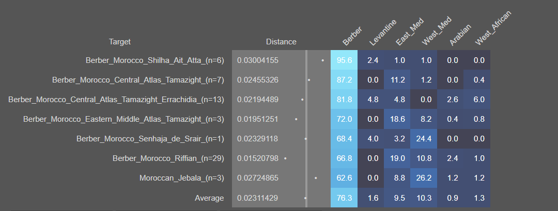Click the distance dot marker in Shilha_Ait_Atta row

(x=323, y=60)
